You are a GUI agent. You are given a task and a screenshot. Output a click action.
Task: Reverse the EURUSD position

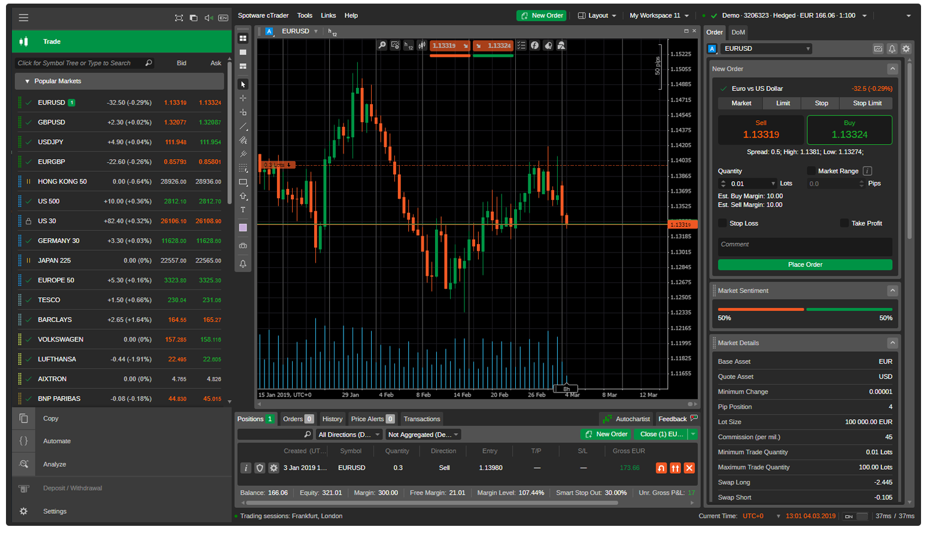(x=661, y=468)
